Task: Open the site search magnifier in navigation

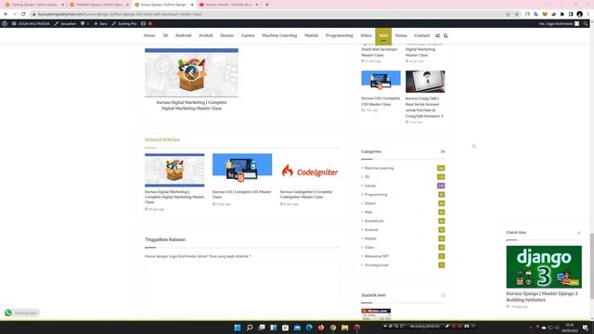Action: [445, 36]
